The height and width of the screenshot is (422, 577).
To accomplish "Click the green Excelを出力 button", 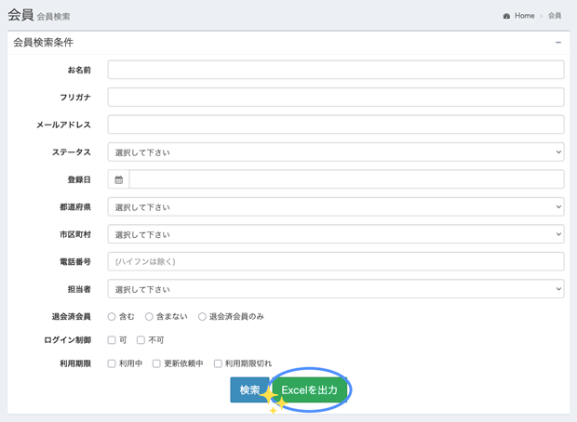I will [310, 389].
